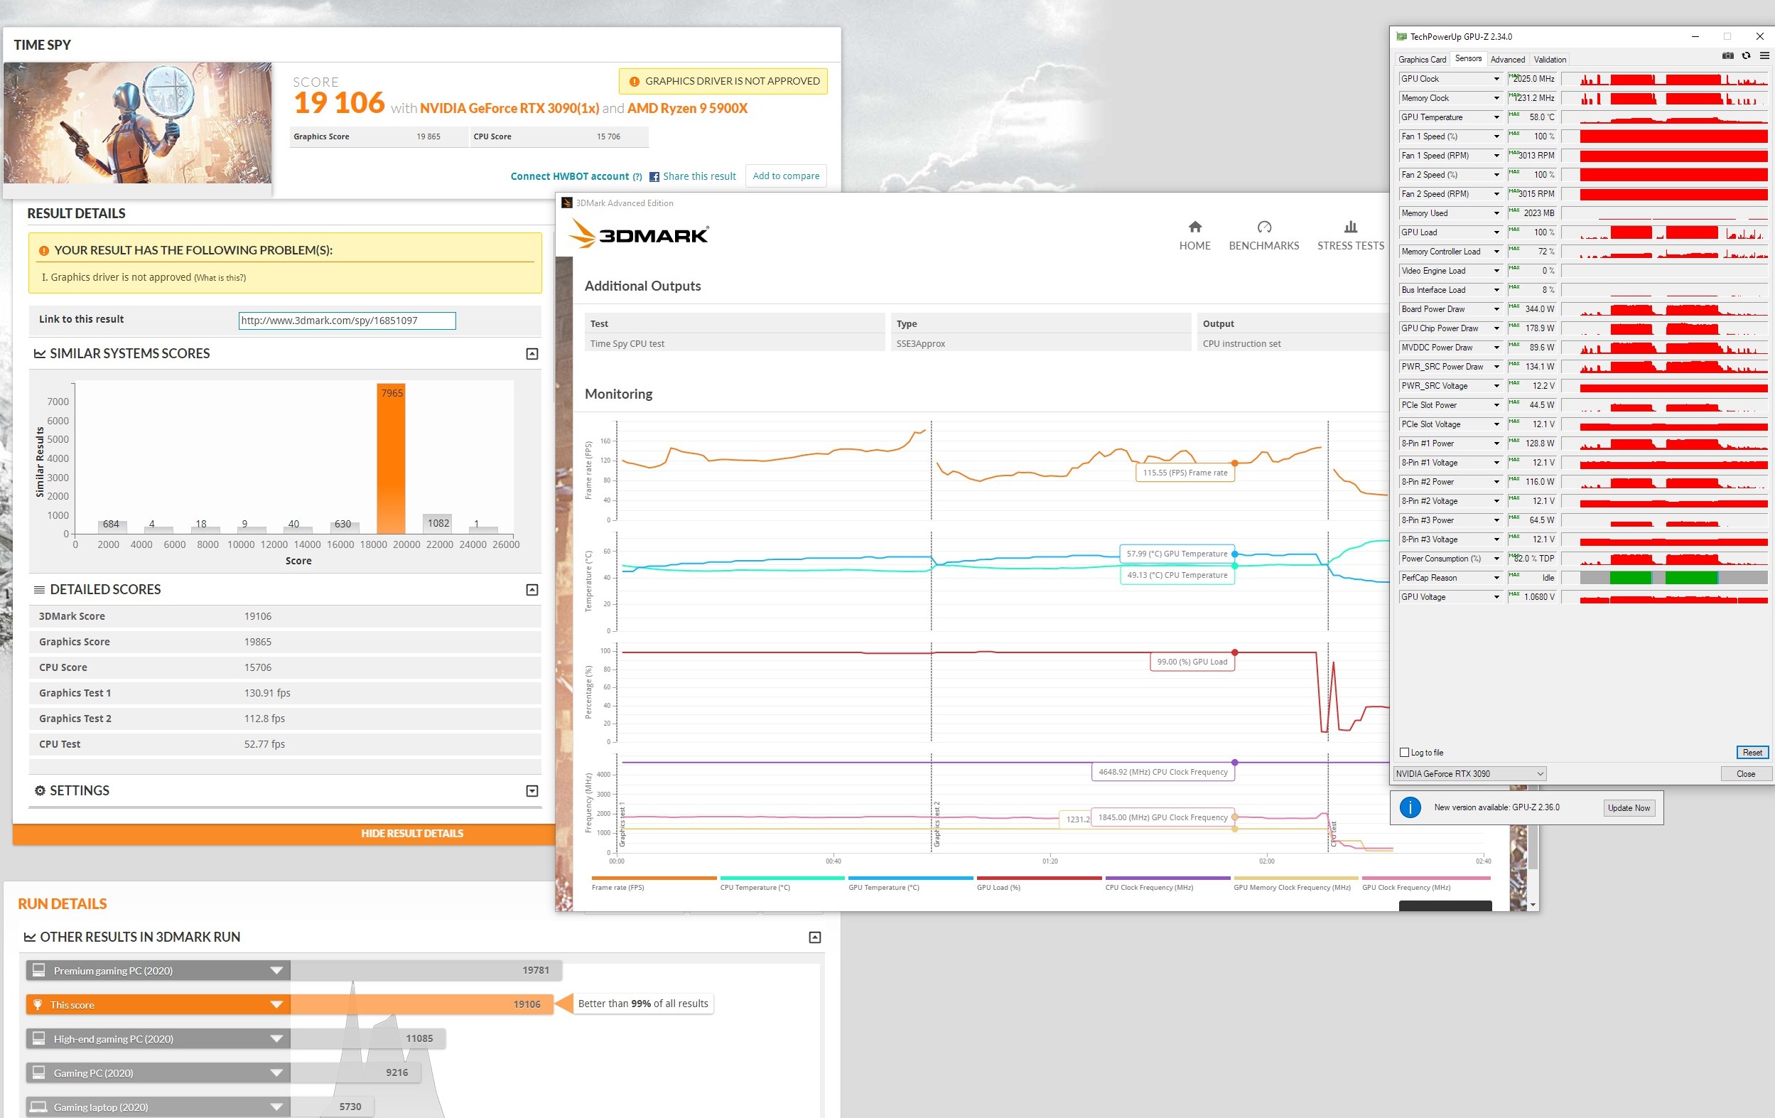Screen dimensions: 1775x1118
Task: Enable the Log to file checkbox in GPU-Z
Action: pyautogui.click(x=1404, y=752)
